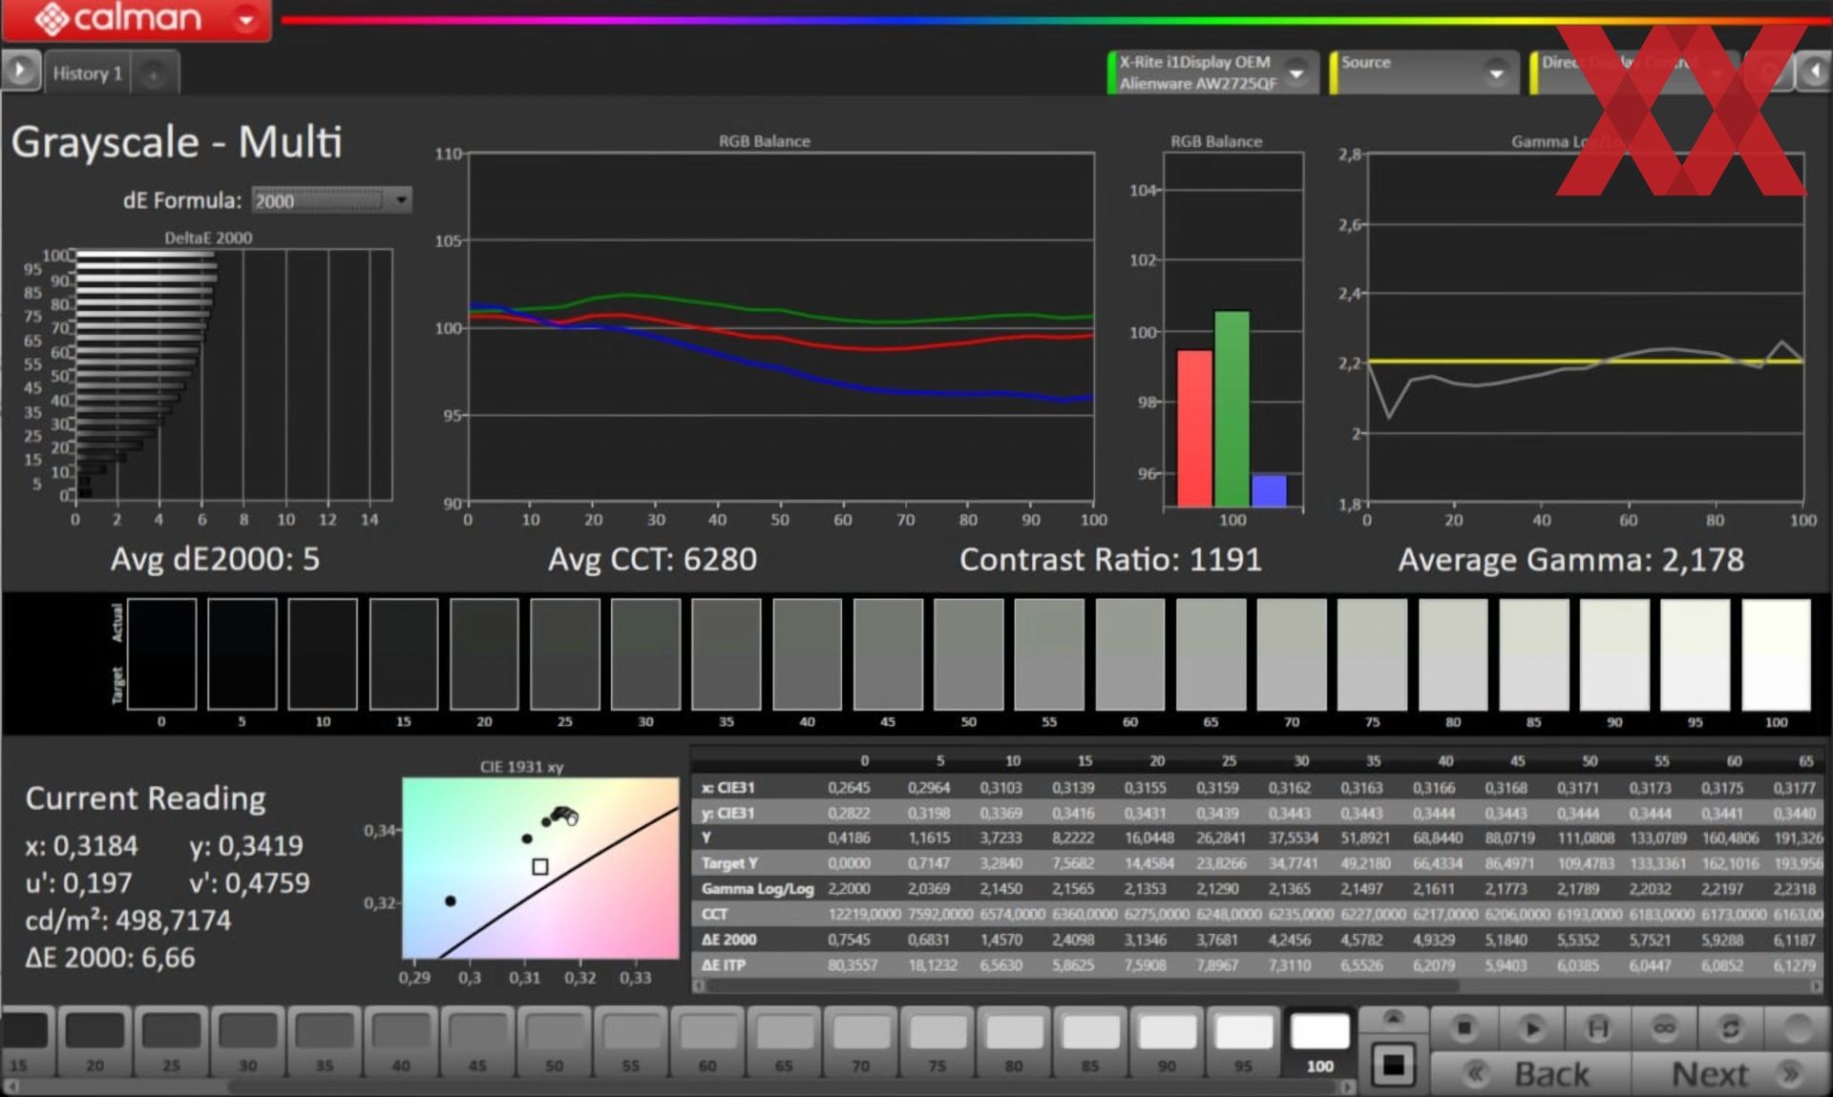
Task: Start reading with the play icon
Action: [x=1531, y=1028]
